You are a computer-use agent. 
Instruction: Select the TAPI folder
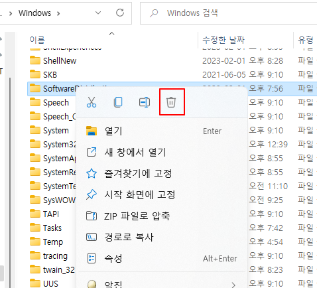tap(51, 214)
